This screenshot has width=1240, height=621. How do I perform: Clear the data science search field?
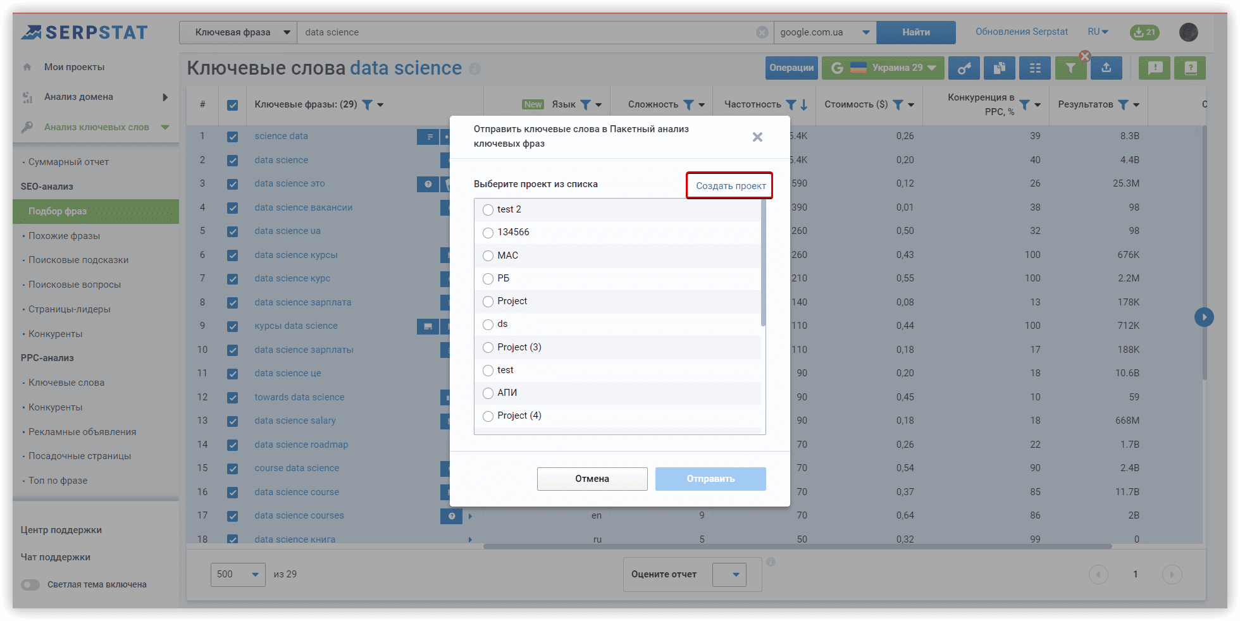coord(762,32)
